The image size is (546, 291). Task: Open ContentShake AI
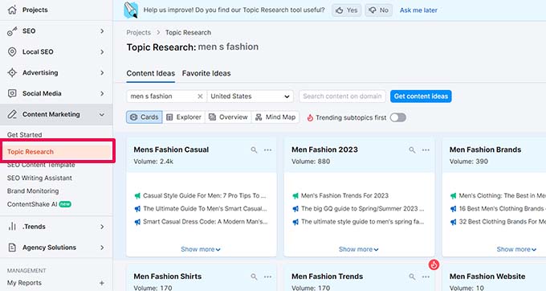32,204
